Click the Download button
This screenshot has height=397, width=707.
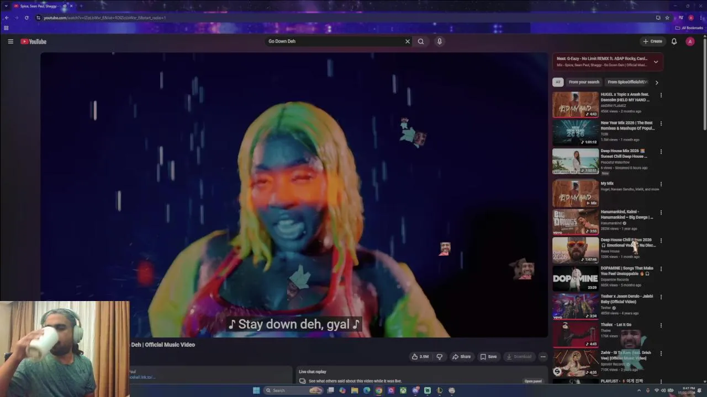point(519,357)
